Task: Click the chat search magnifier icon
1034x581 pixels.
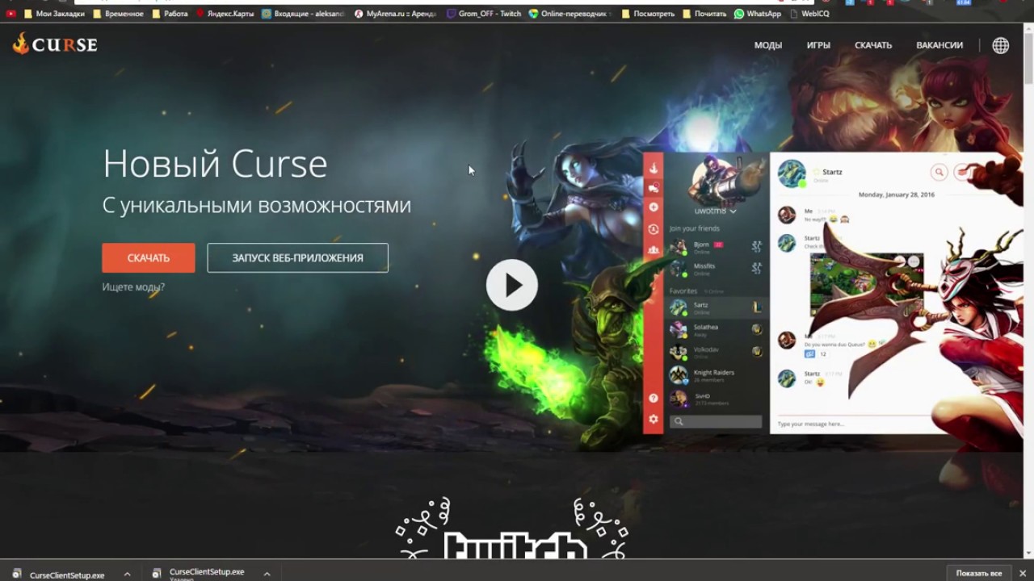Action: (939, 172)
